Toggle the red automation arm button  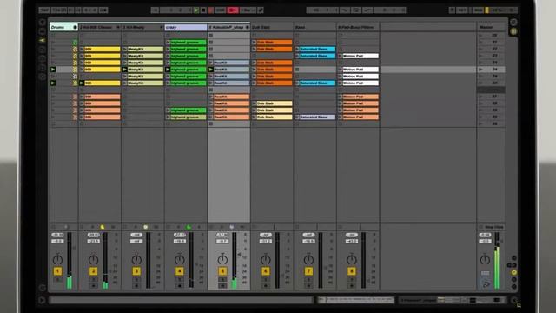[233, 10]
